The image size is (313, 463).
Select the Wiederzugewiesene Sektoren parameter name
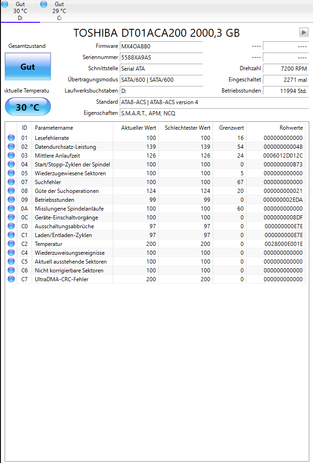(x=70, y=173)
